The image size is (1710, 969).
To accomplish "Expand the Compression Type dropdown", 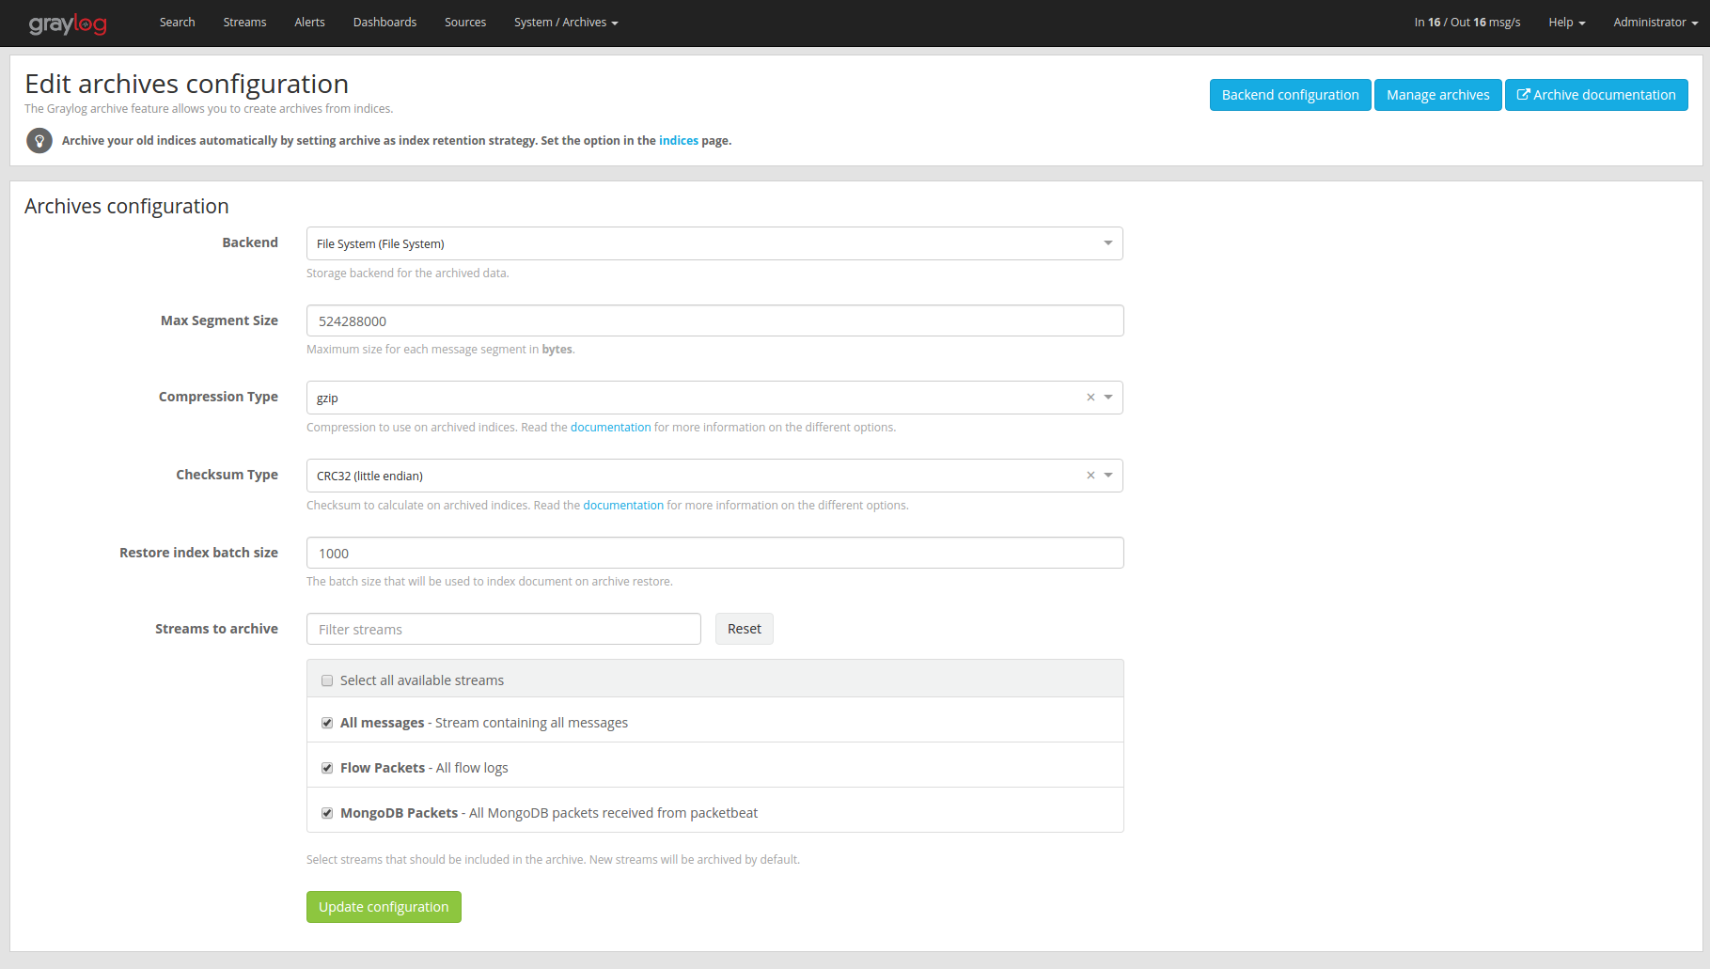I will 1108,397.
